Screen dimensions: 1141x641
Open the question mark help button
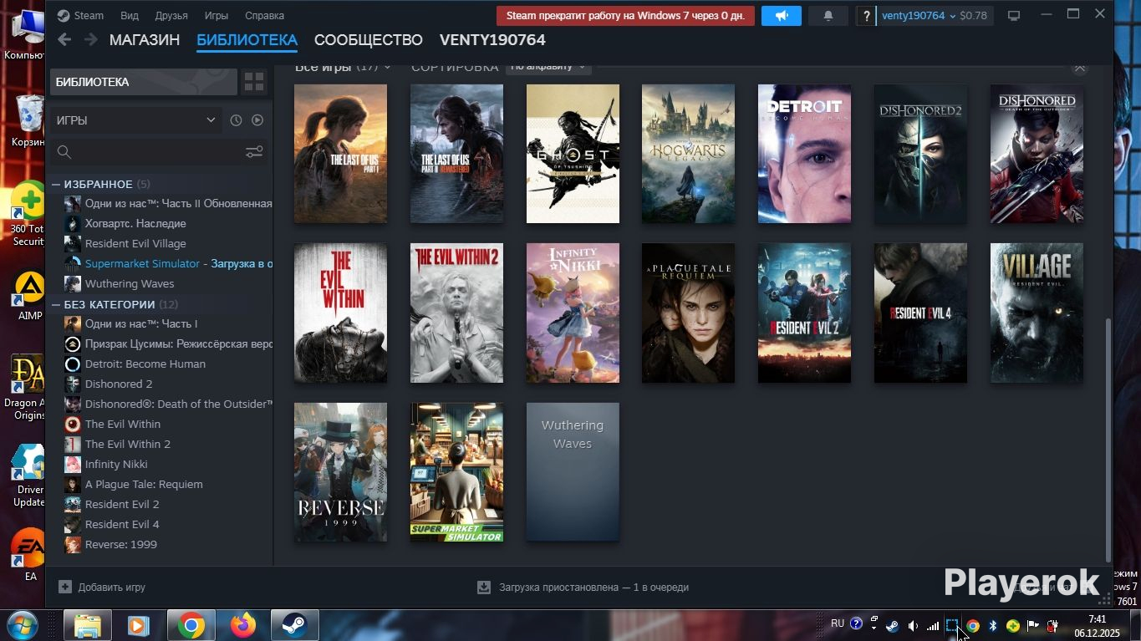(x=867, y=16)
